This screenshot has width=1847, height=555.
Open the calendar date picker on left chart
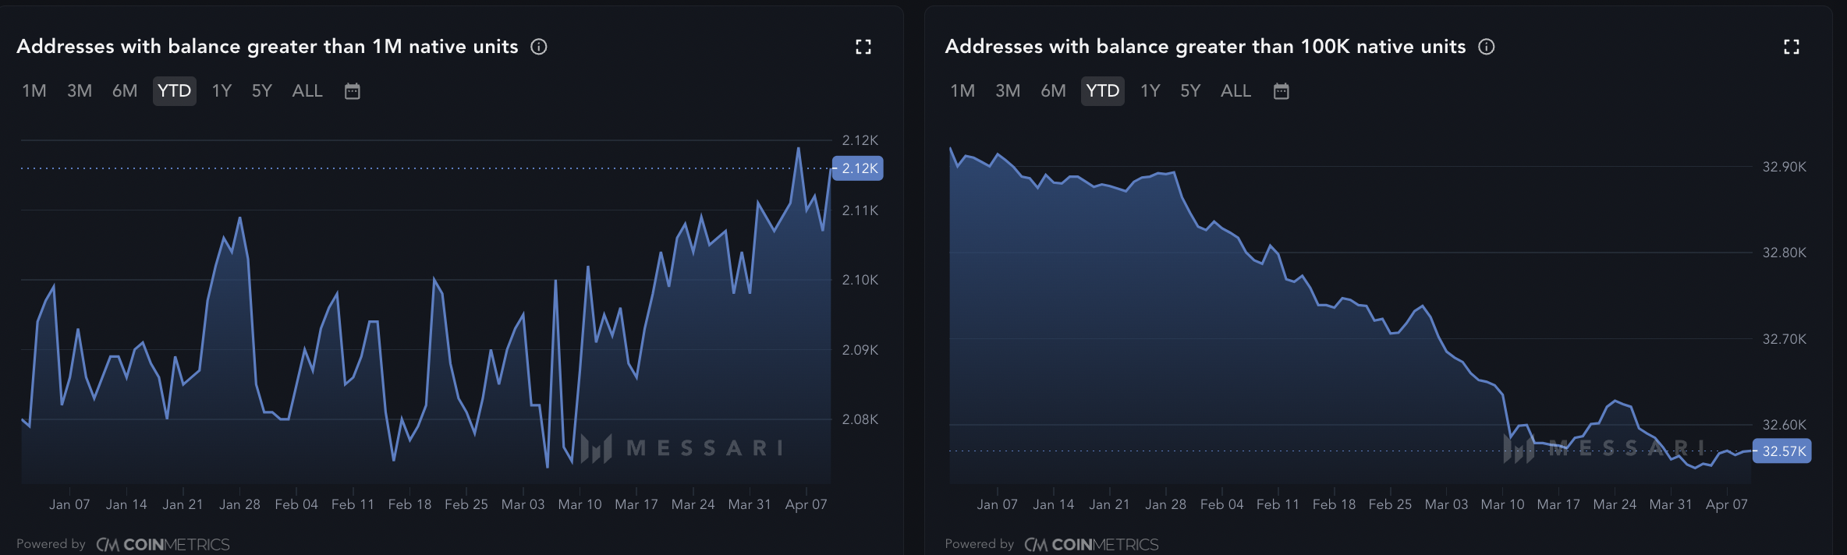pos(353,91)
